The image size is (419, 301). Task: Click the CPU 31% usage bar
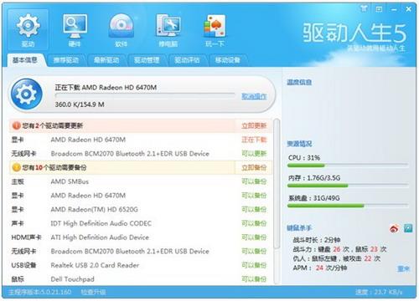(348, 166)
